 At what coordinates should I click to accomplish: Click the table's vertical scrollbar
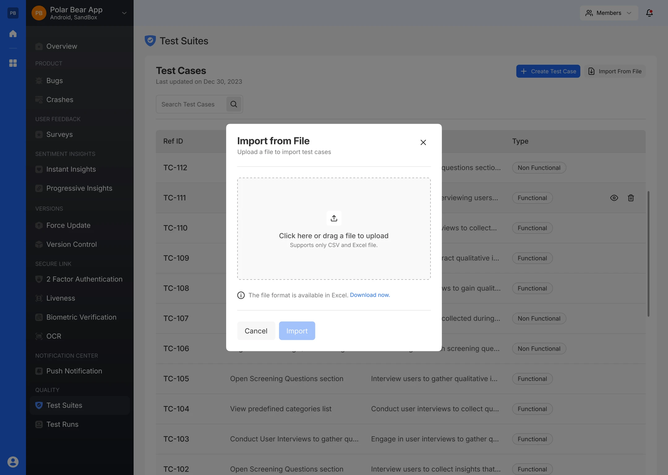click(649, 254)
